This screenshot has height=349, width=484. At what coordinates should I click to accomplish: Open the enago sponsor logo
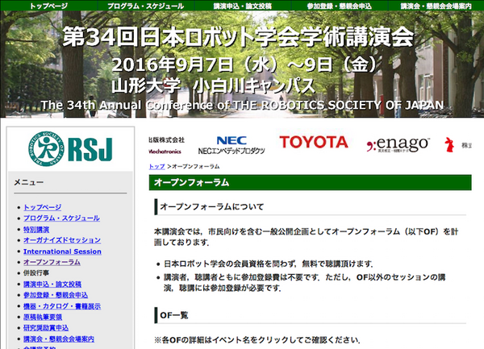(398, 145)
